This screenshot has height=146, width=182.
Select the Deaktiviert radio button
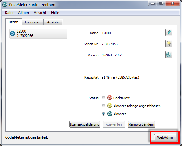(103, 98)
